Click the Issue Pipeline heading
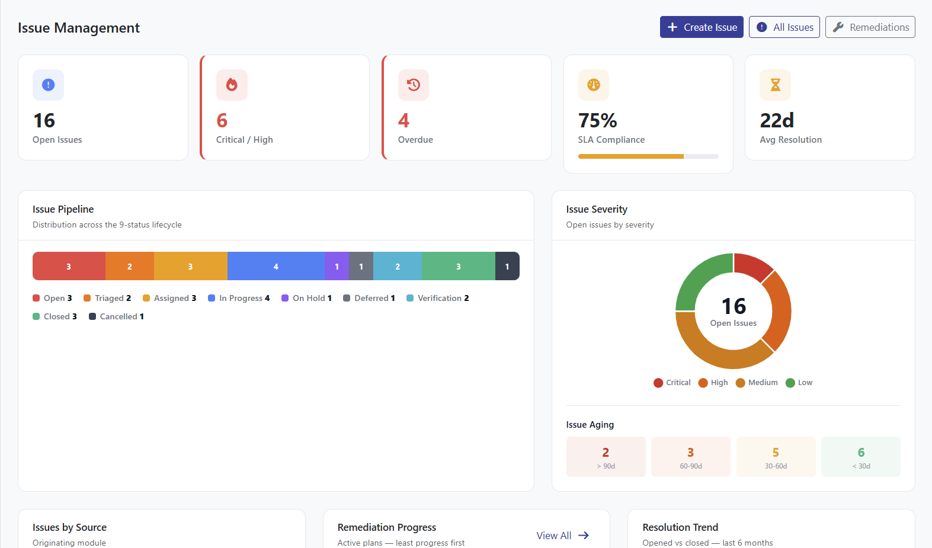The width and height of the screenshot is (932, 548). point(63,209)
